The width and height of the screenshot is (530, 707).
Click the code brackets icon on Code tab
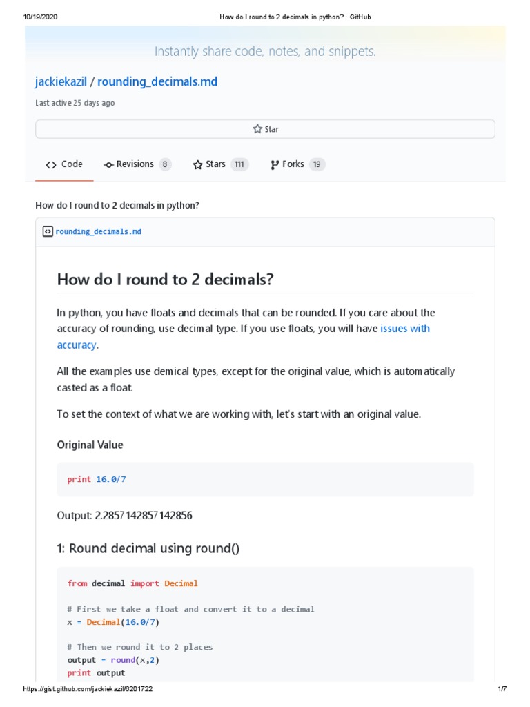[x=51, y=165]
